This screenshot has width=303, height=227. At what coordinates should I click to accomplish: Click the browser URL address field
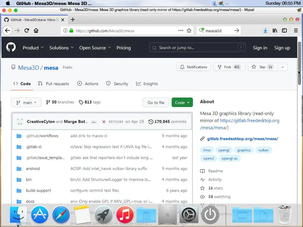126,31
